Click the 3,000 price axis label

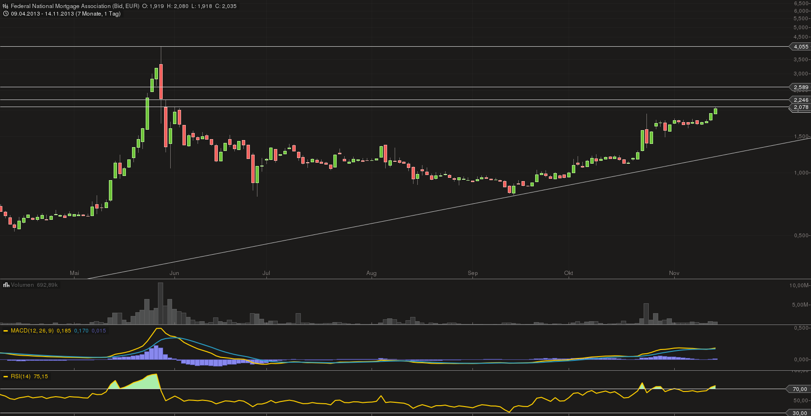point(801,74)
